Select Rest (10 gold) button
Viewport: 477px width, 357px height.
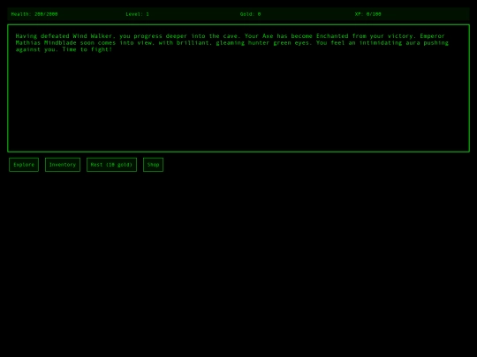[x=111, y=165]
